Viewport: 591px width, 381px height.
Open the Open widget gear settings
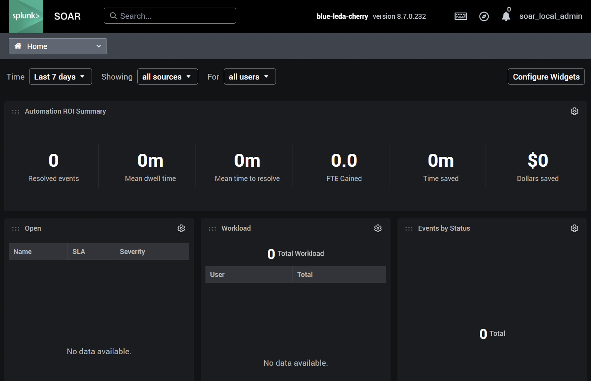pos(181,228)
